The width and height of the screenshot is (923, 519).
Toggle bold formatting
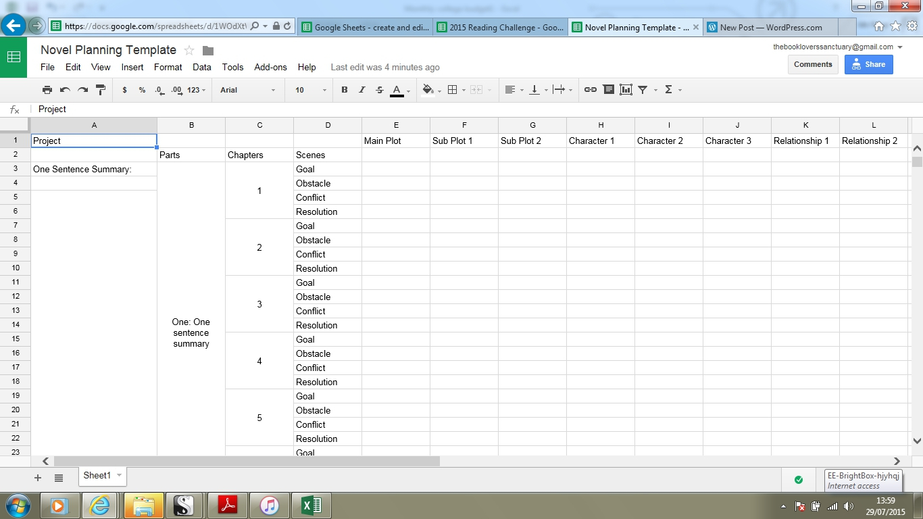tap(345, 90)
